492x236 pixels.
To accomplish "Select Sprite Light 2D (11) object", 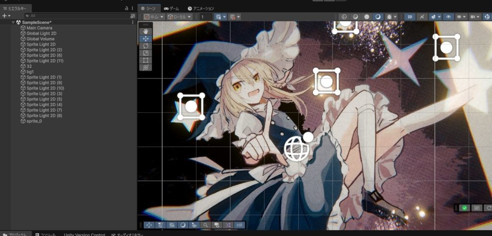I will coord(45,61).
